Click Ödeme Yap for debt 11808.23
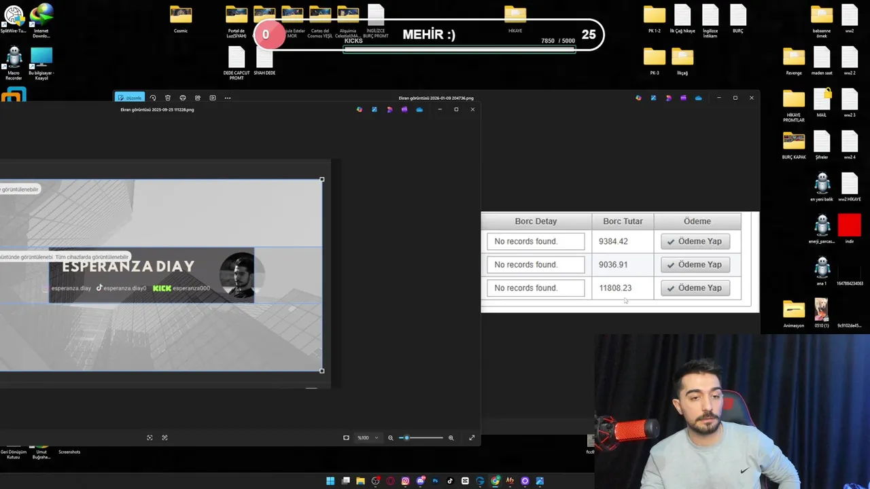This screenshot has width=870, height=489. pos(695,288)
